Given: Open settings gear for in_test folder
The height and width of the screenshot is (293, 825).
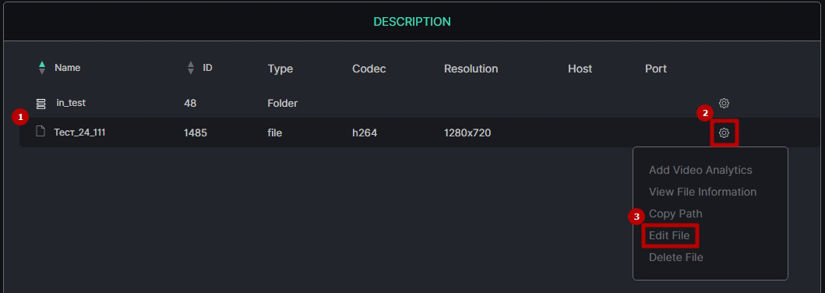Looking at the screenshot, I should click(724, 103).
